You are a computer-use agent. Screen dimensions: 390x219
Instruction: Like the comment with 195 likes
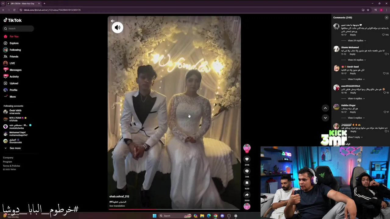(x=384, y=35)
